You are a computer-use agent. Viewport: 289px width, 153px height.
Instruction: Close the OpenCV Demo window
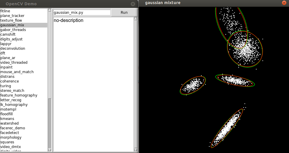pyautogui.click(x=133, y=4)
